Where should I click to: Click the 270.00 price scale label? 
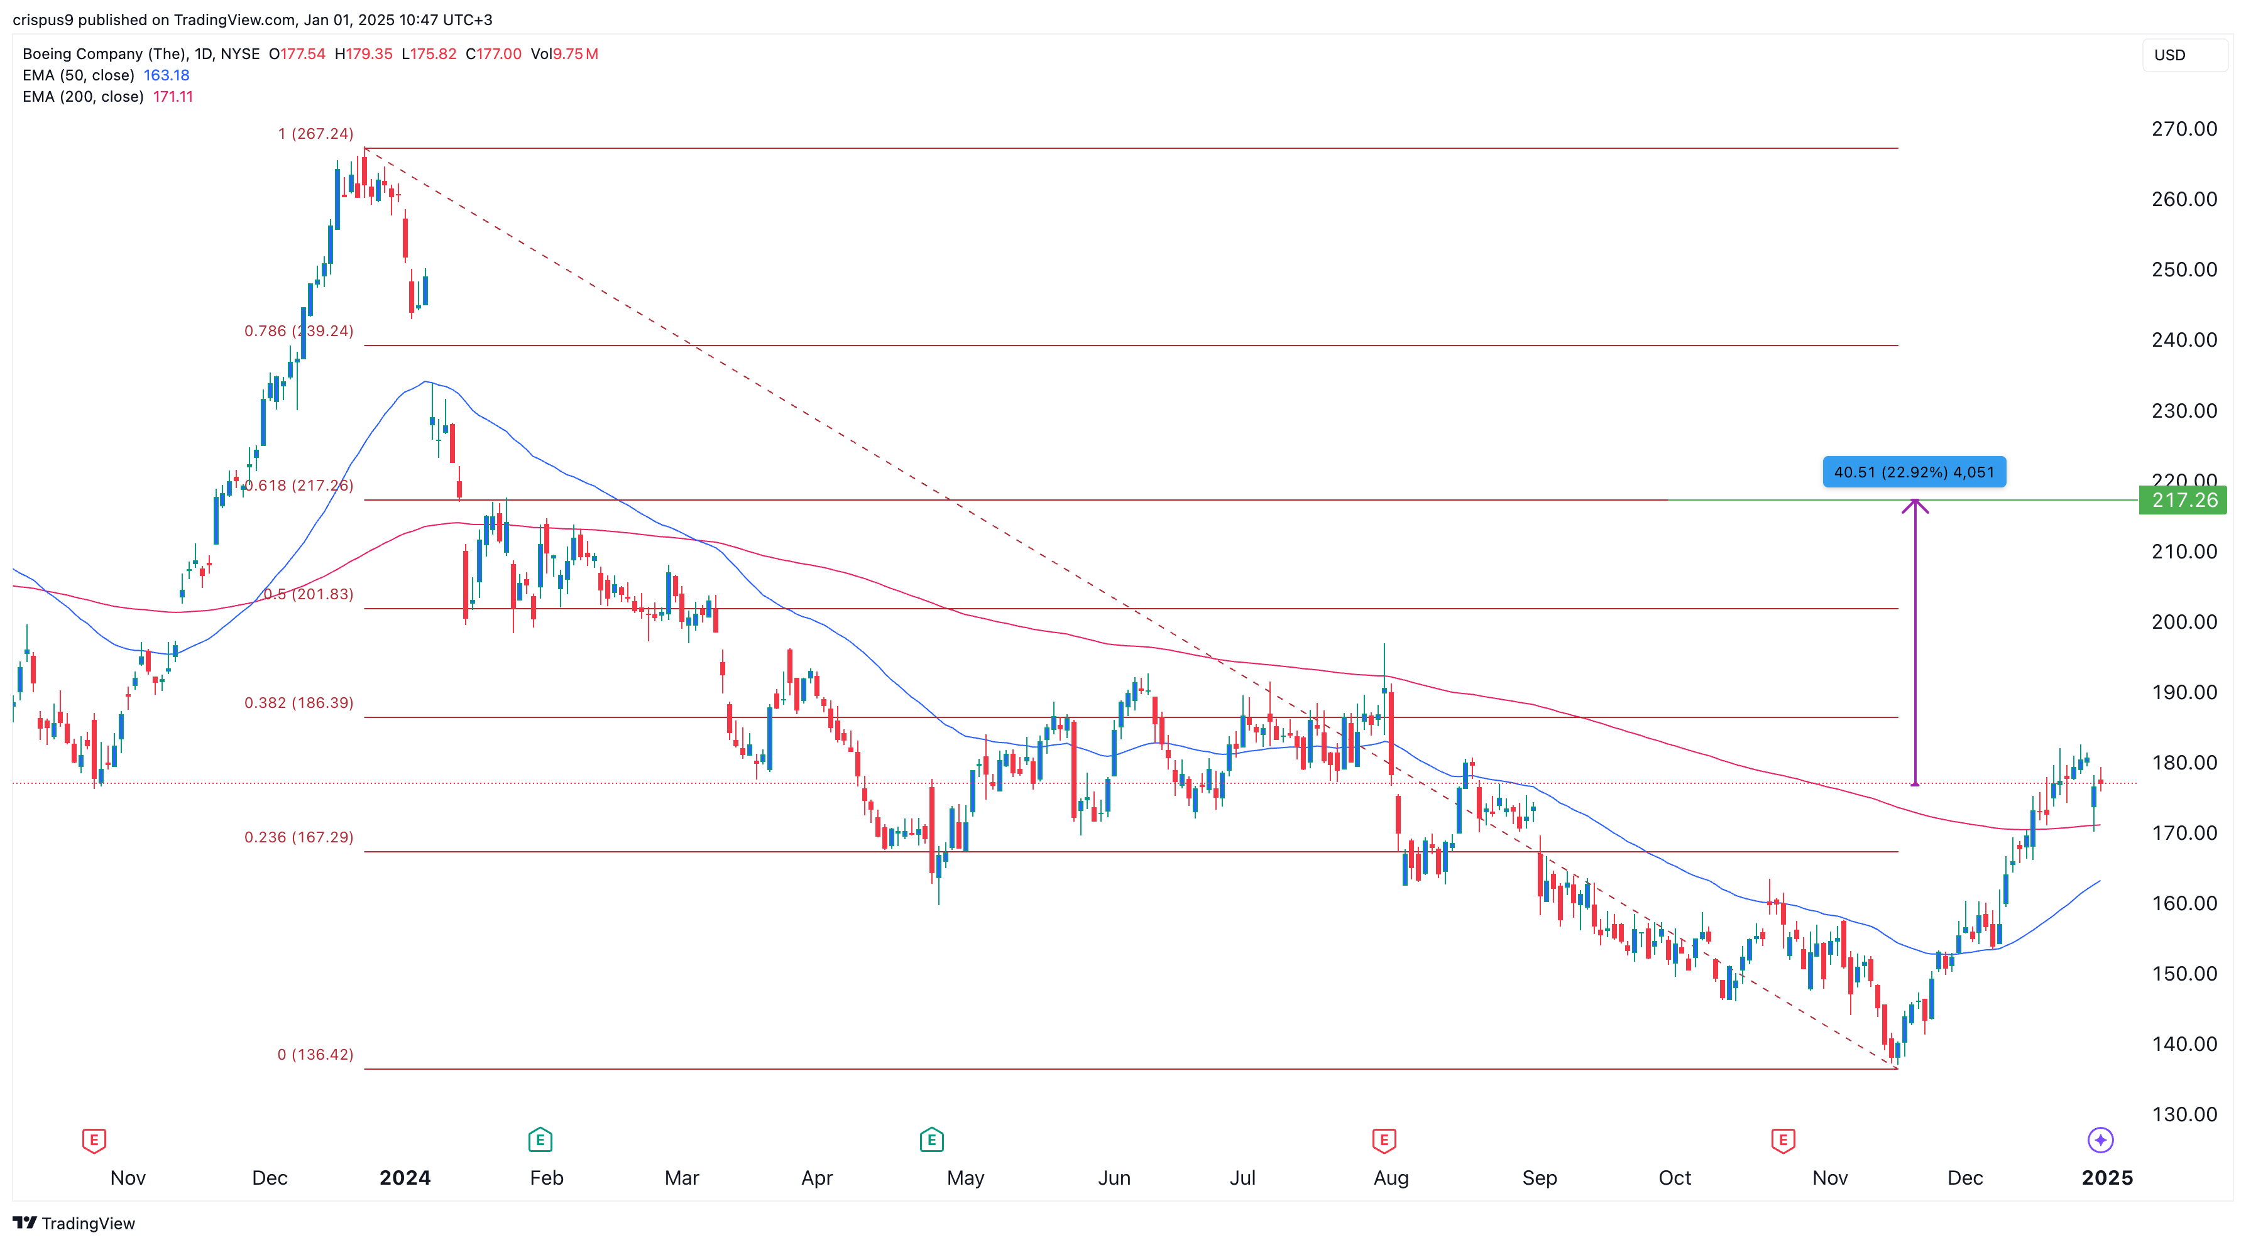click(x=2184, y=129)
